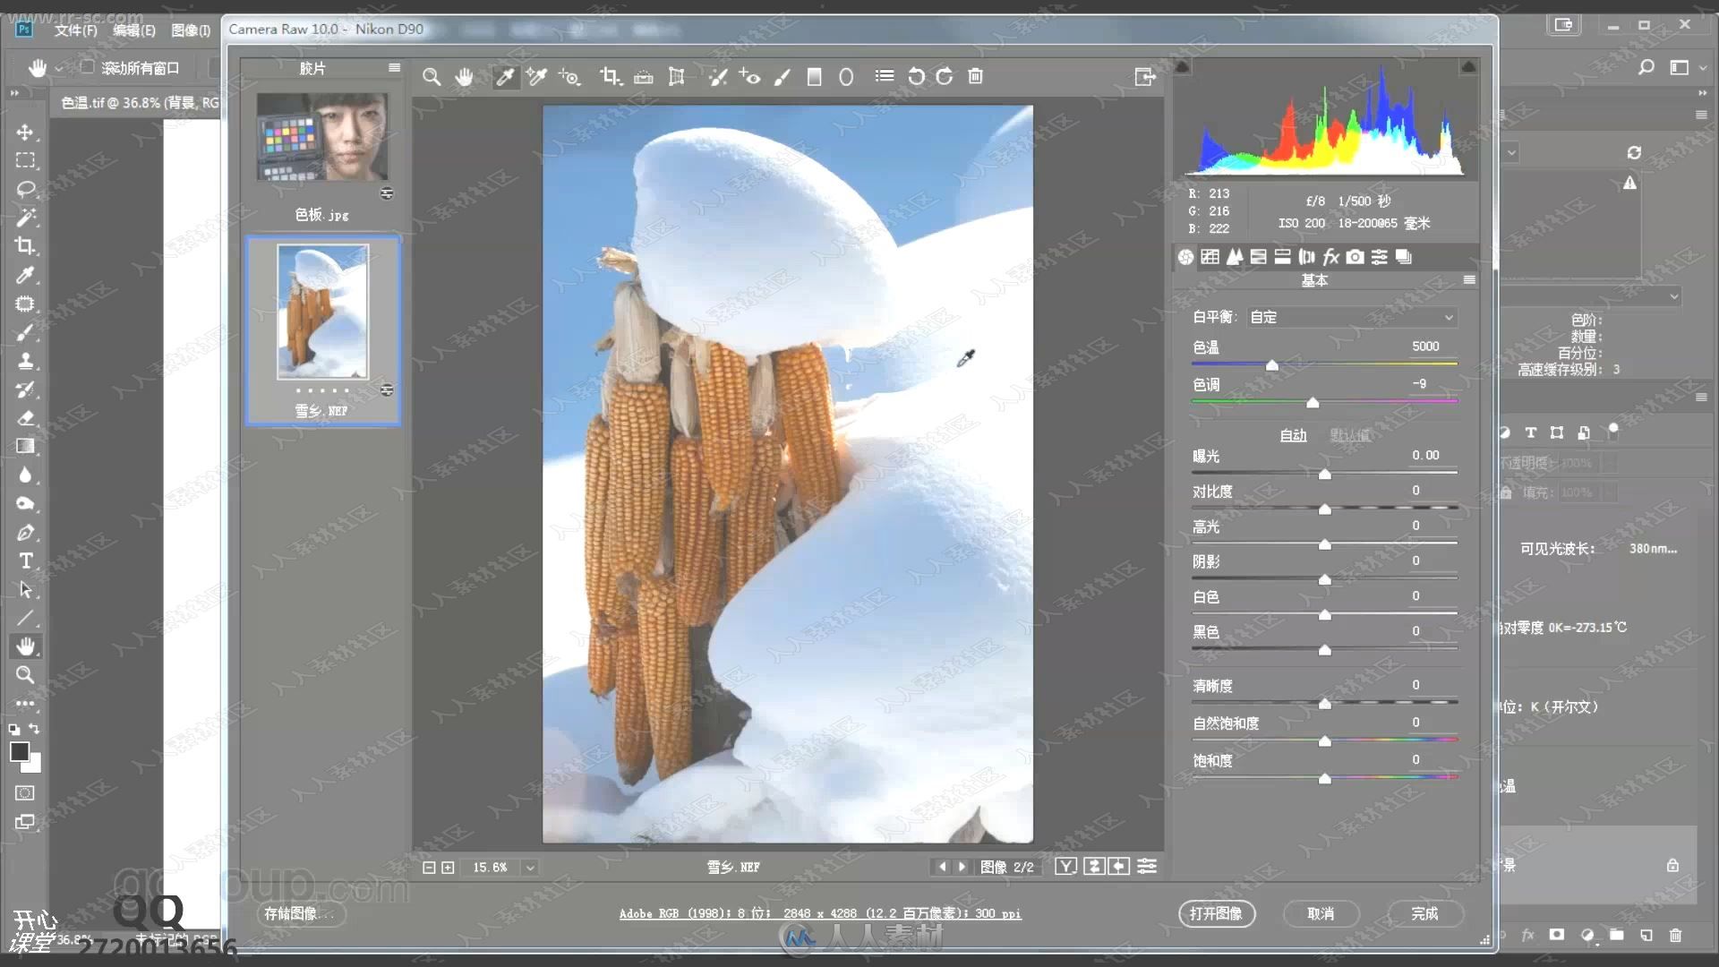Switch to the HSL/Grayscale panel tab
The image size is (1719, 967).
(1259, 257)
